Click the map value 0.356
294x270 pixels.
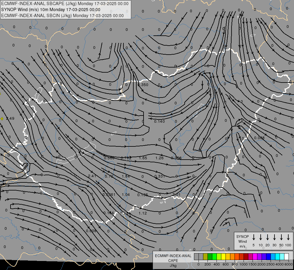pos(176,158)
